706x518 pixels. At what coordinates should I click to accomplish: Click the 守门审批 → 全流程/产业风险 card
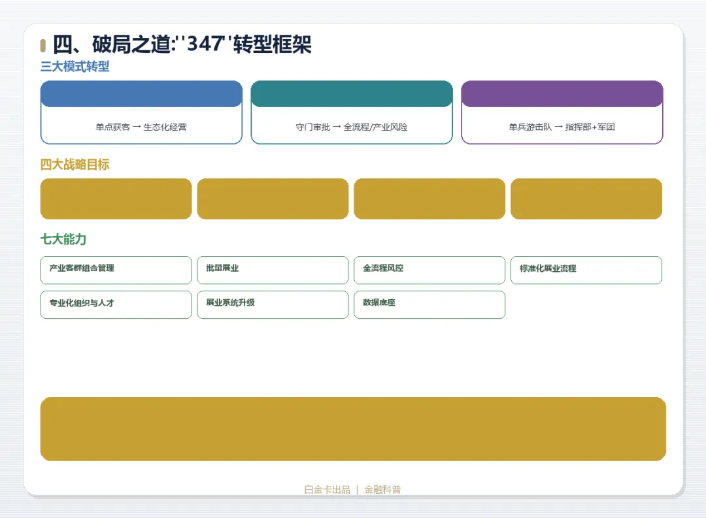pos(352,112)
